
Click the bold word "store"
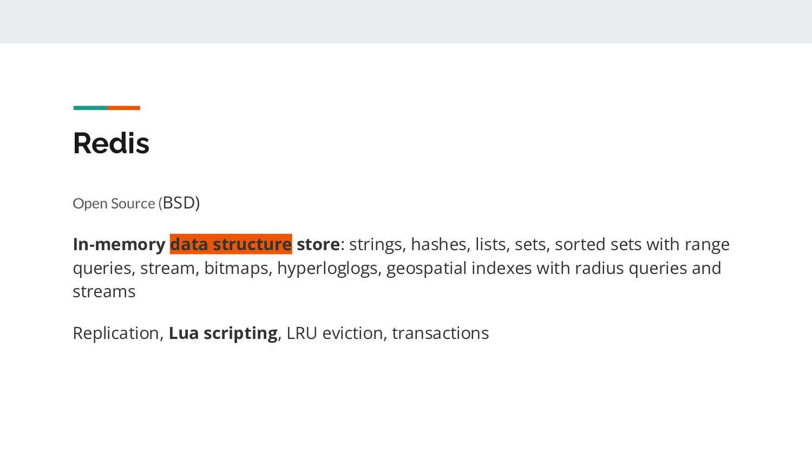pyautogui.click(x=318, y=244)
